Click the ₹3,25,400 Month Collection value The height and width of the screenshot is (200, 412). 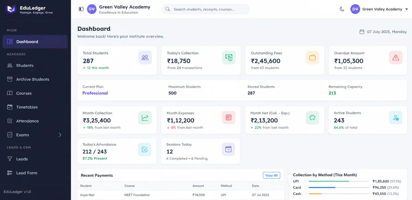coord(97,120)
